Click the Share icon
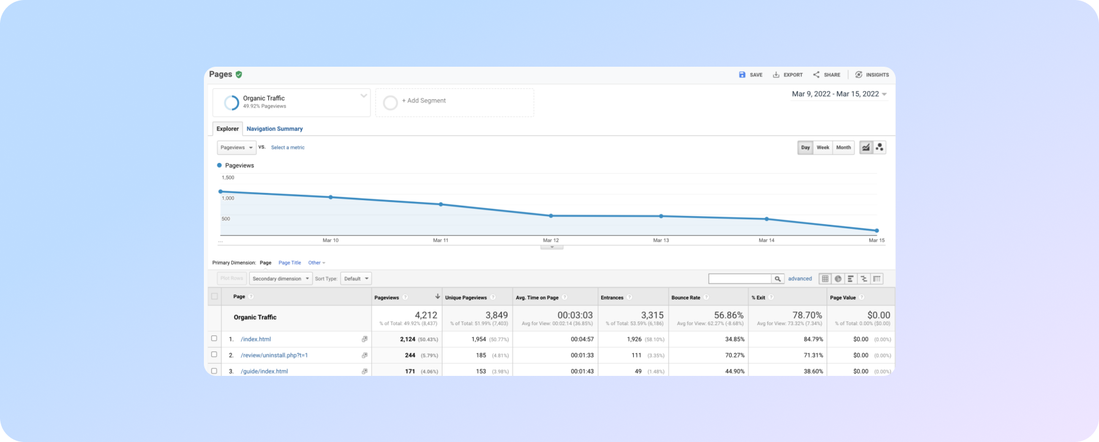1099x442 pixels. pos(816,75)
